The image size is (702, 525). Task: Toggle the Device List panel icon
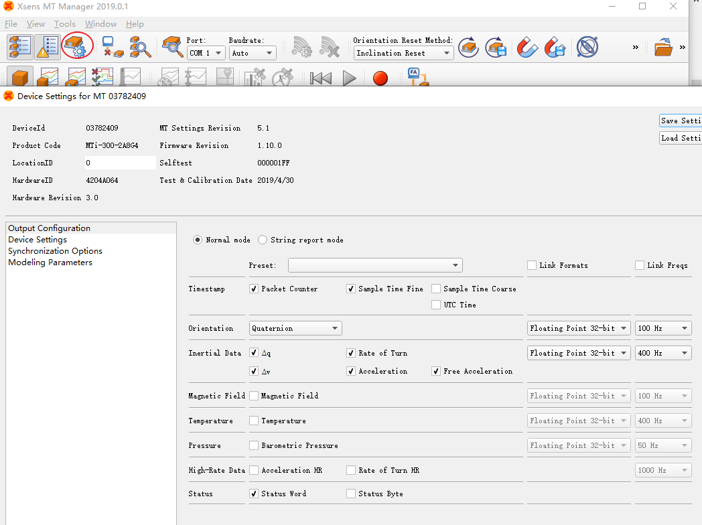tap(19, 47)
